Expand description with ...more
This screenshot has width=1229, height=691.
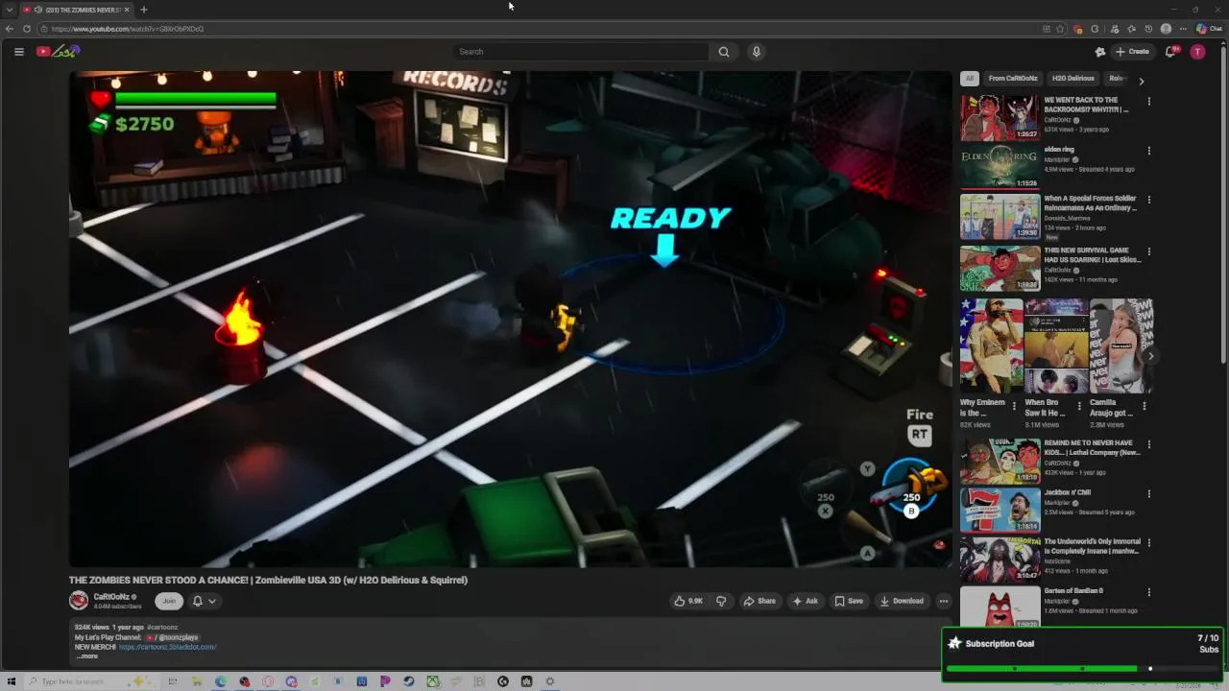[87, 656]
